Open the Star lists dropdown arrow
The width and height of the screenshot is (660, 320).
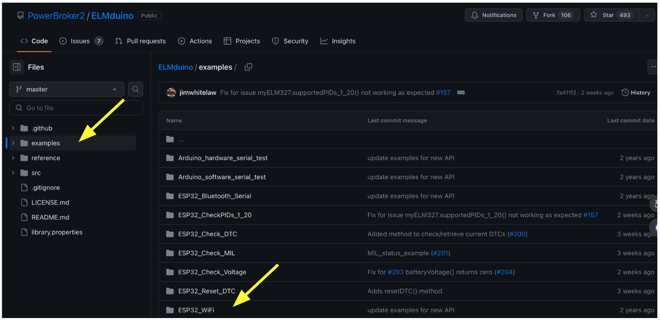(x=647, y=15)
